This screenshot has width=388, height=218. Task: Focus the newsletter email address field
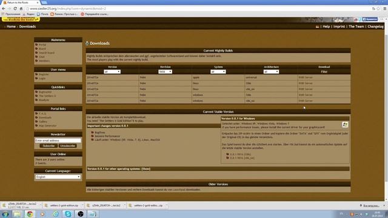point(58,140)
